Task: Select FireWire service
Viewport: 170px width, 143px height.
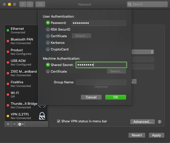Action: [21, 84]
